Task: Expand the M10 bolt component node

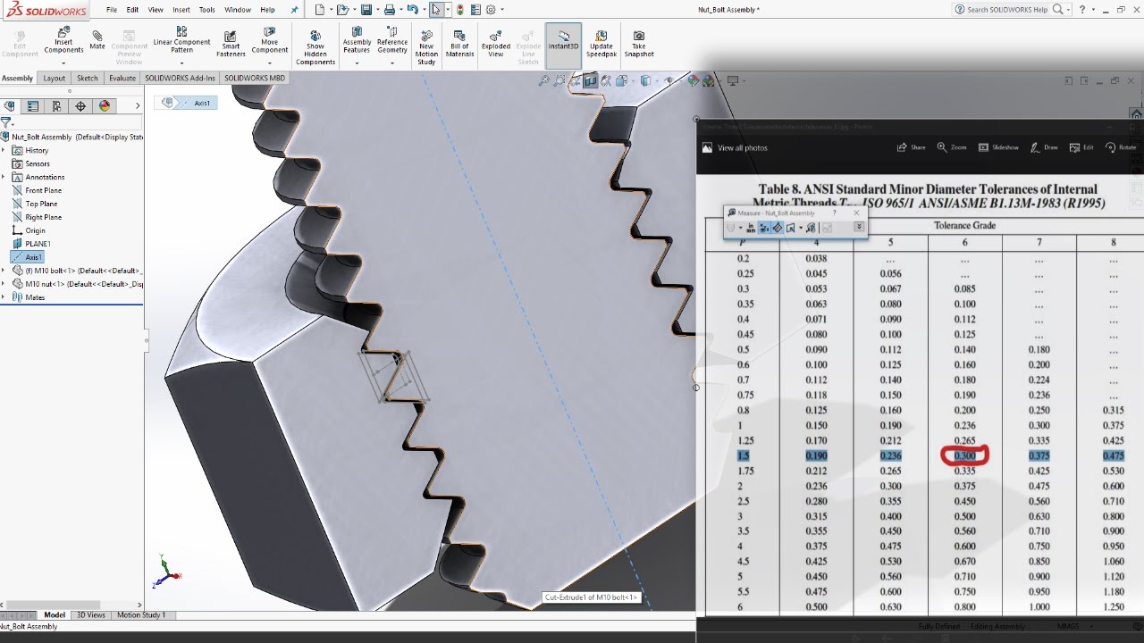Action: (x=4, y=270)
